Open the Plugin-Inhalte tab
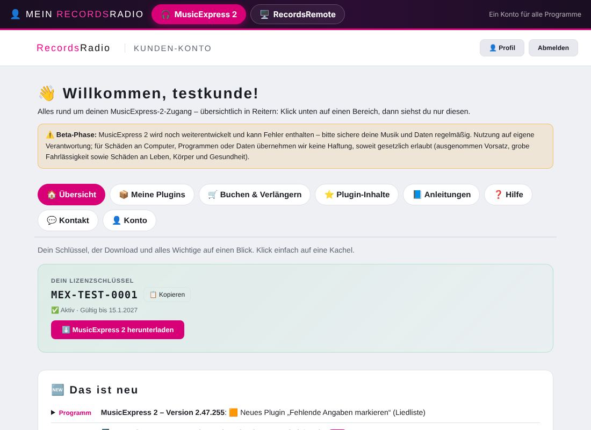Screen dimensions: 591x430 [357, 195]
